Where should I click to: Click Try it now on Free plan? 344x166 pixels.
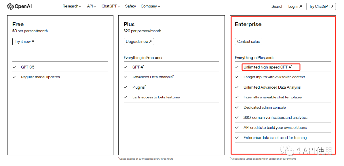point(24,42)
